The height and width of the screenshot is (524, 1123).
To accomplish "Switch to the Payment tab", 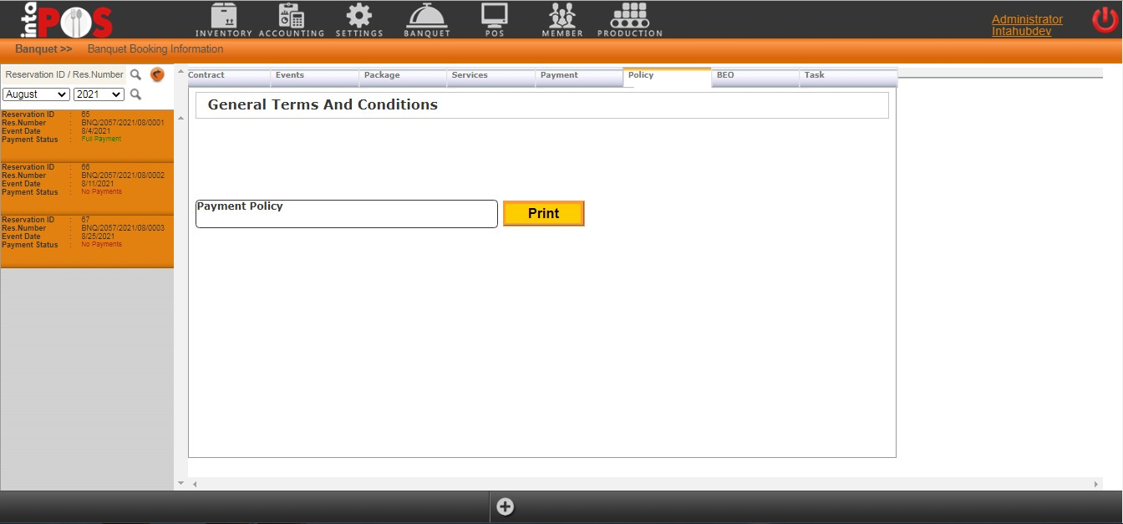I will (578, 76).
